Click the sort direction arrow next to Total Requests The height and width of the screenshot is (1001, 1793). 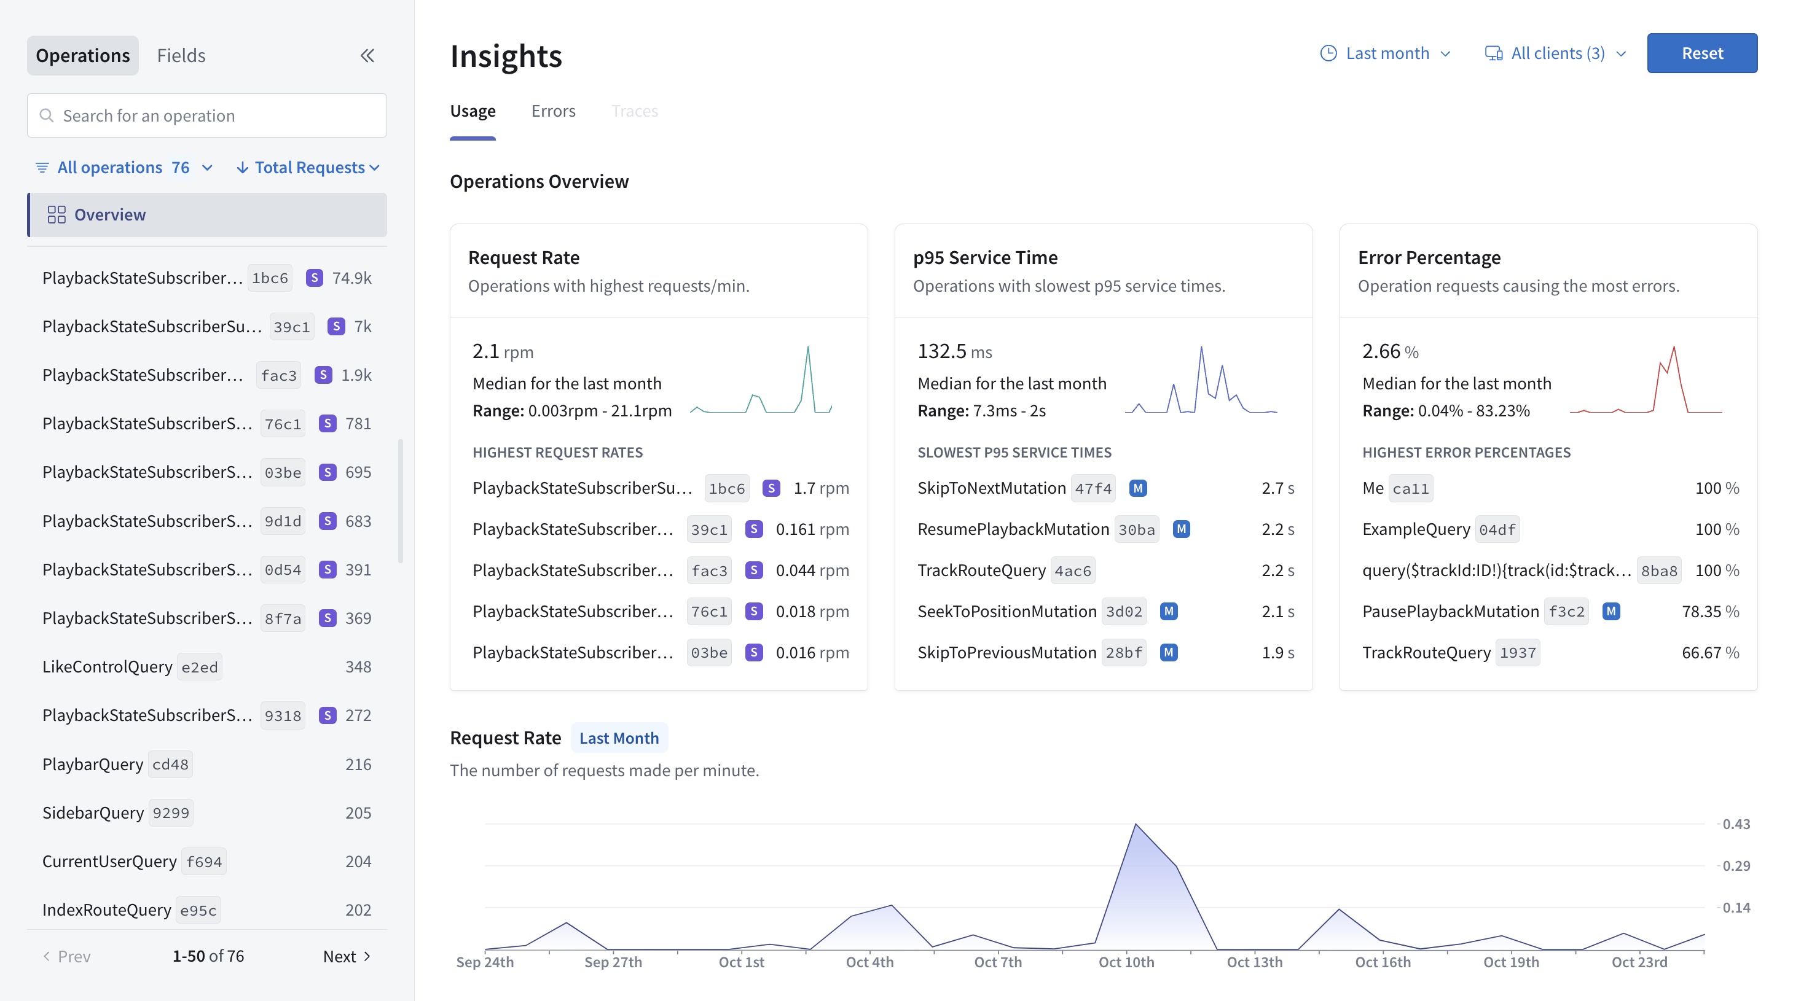(x=242, y=167)
